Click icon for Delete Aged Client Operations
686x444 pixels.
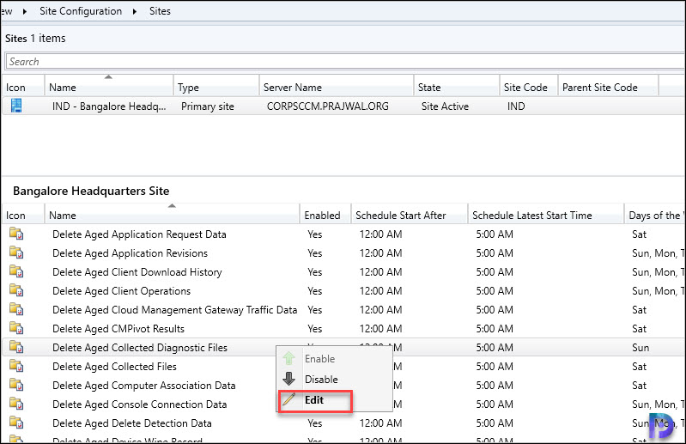coord(16,290)
